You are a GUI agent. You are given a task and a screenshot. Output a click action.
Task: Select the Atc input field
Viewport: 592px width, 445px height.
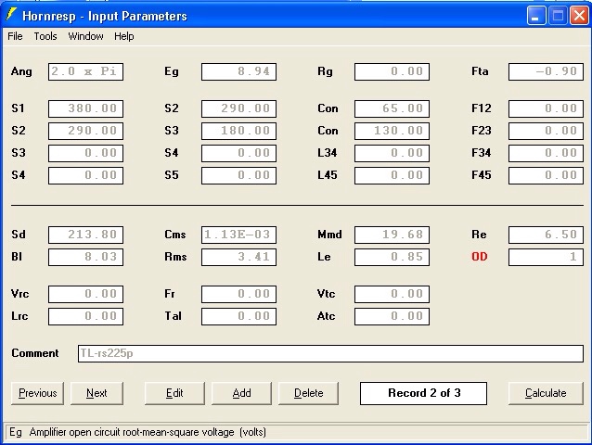392,316
